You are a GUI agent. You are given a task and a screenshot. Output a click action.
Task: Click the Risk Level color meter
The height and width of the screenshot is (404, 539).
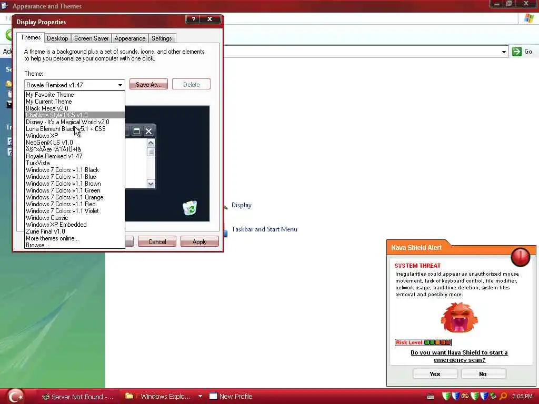[437, 342]
